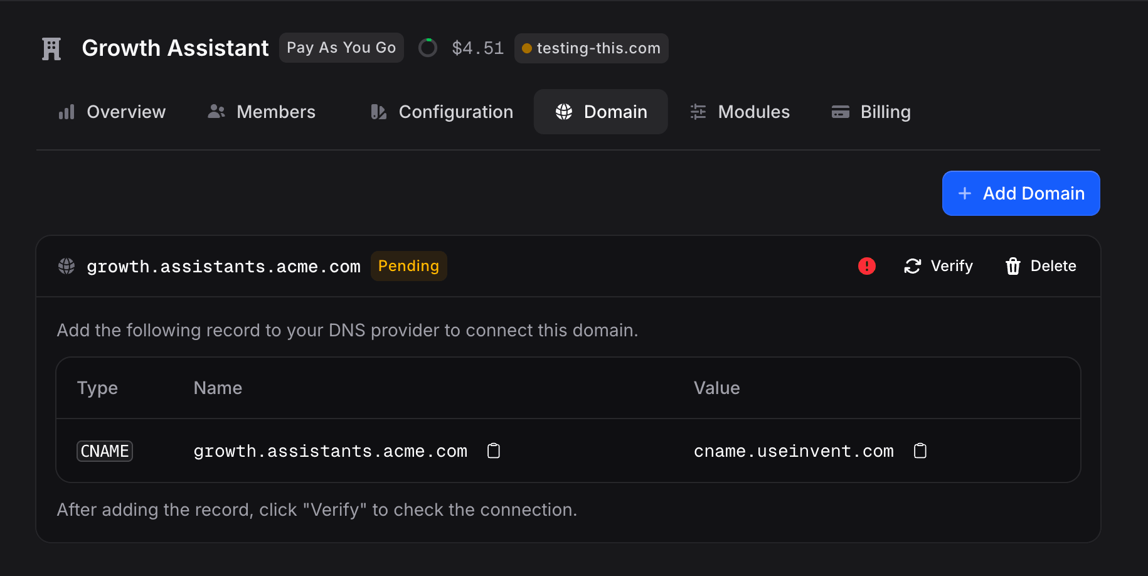The width and height of the screenshot is (1148, 576).
Task: Click the $4.51 balance amount
Action: (x=477, y=48)
